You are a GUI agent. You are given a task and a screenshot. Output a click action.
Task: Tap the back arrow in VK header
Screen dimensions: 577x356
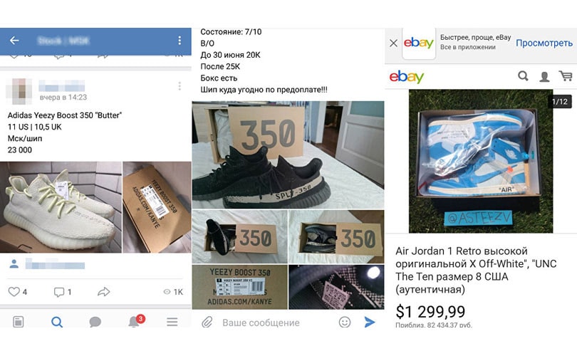[x=14, y=41]
